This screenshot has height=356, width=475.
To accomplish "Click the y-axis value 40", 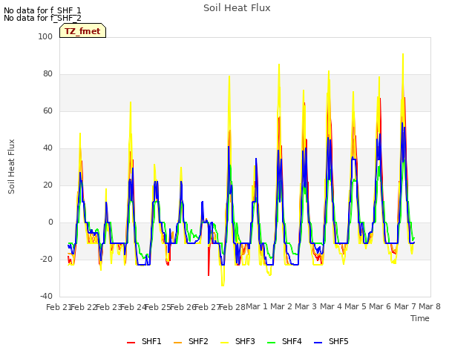I will point(47,148).
